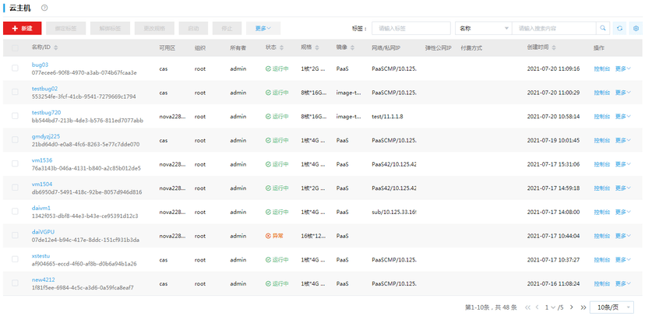Expand 更多 actions for testbug02 row
The height and width of the screenshot is (316, 645).
point(622,93)
